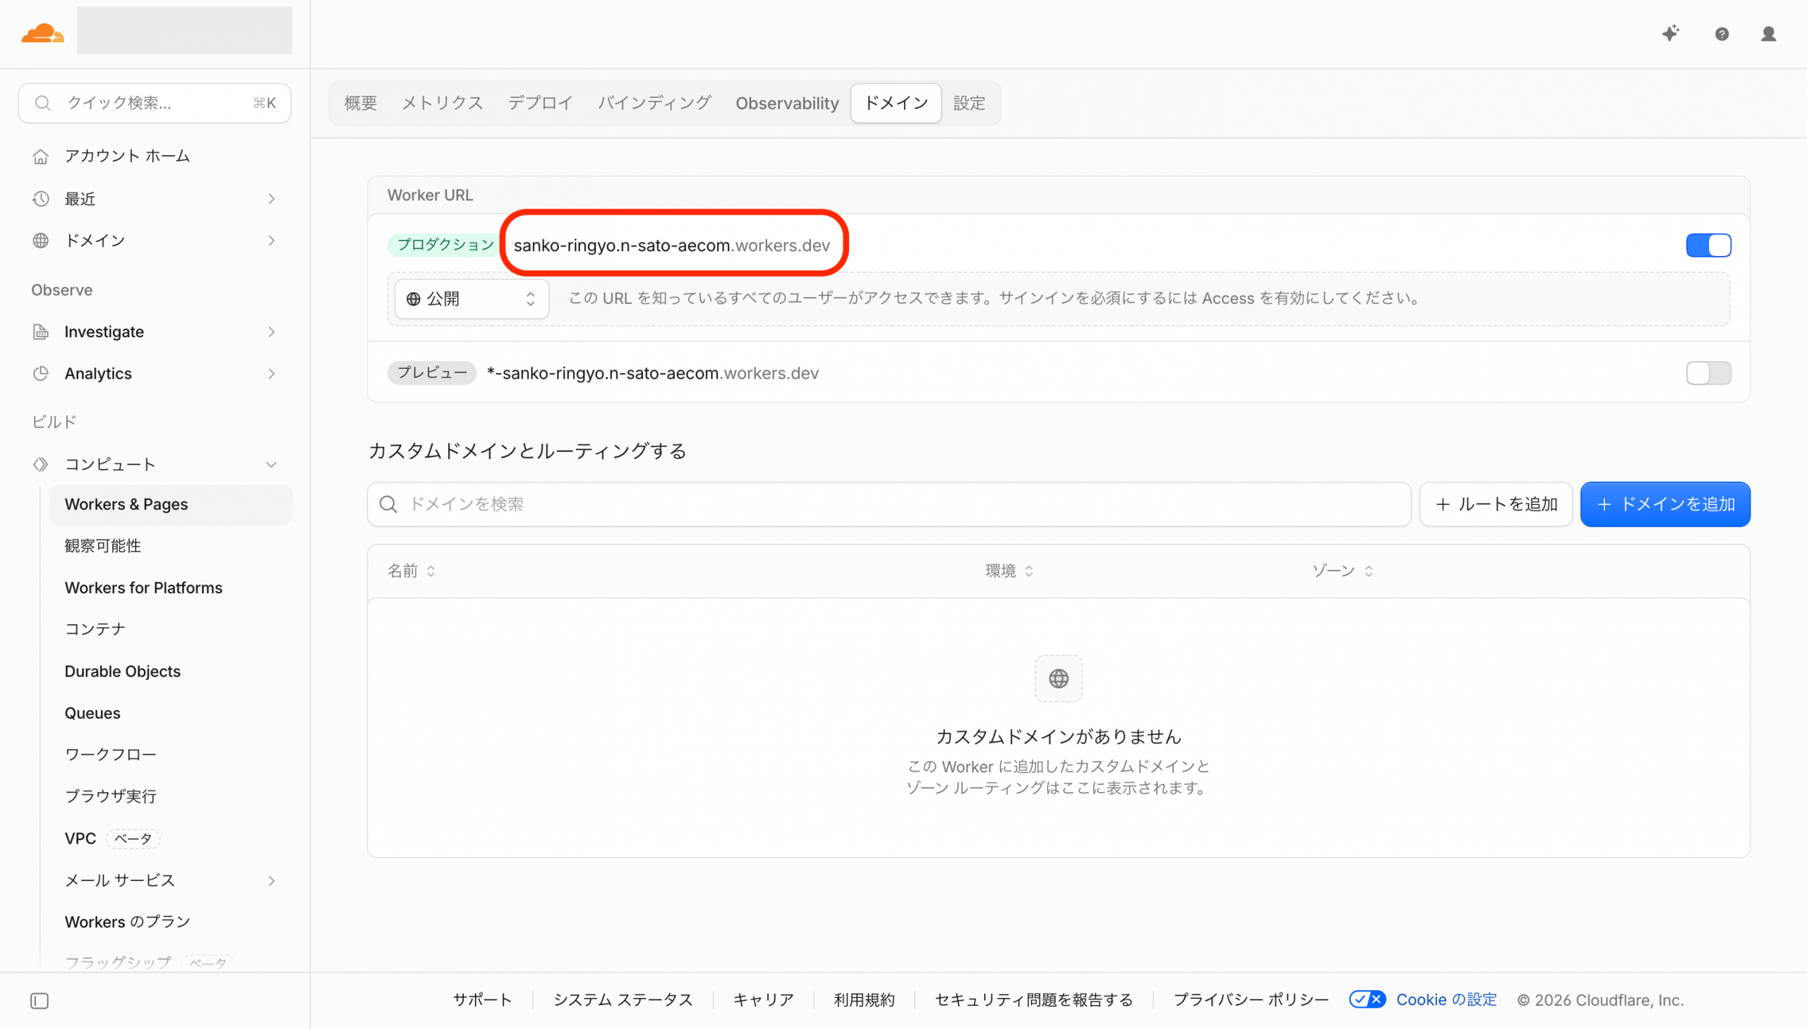Focus the ドメインを検索 search field
This screenshot has width=1807, height=1029.
(889, 504)
